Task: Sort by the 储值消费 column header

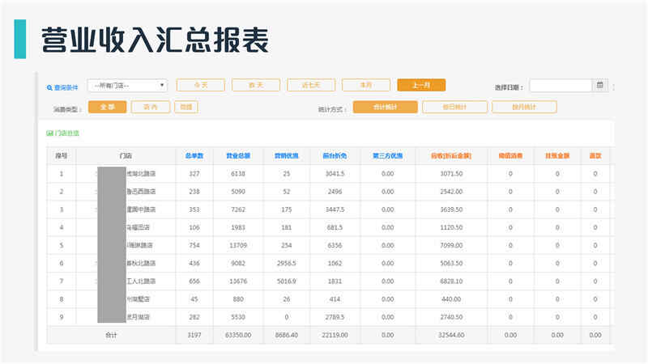Action: point(510,155)
